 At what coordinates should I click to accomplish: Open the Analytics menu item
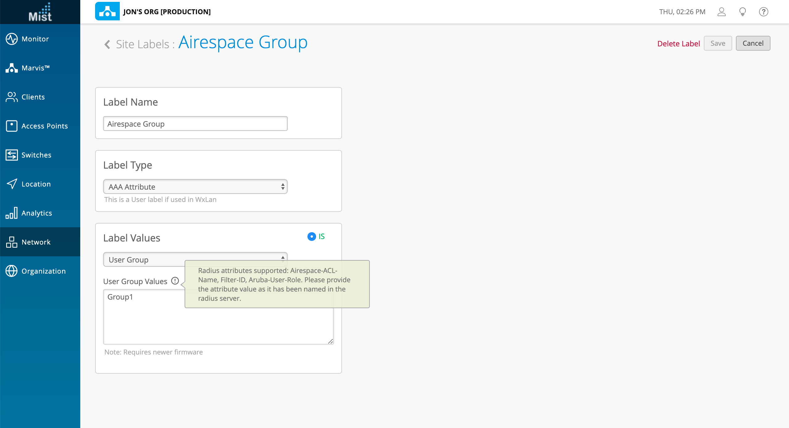(36, 213)
